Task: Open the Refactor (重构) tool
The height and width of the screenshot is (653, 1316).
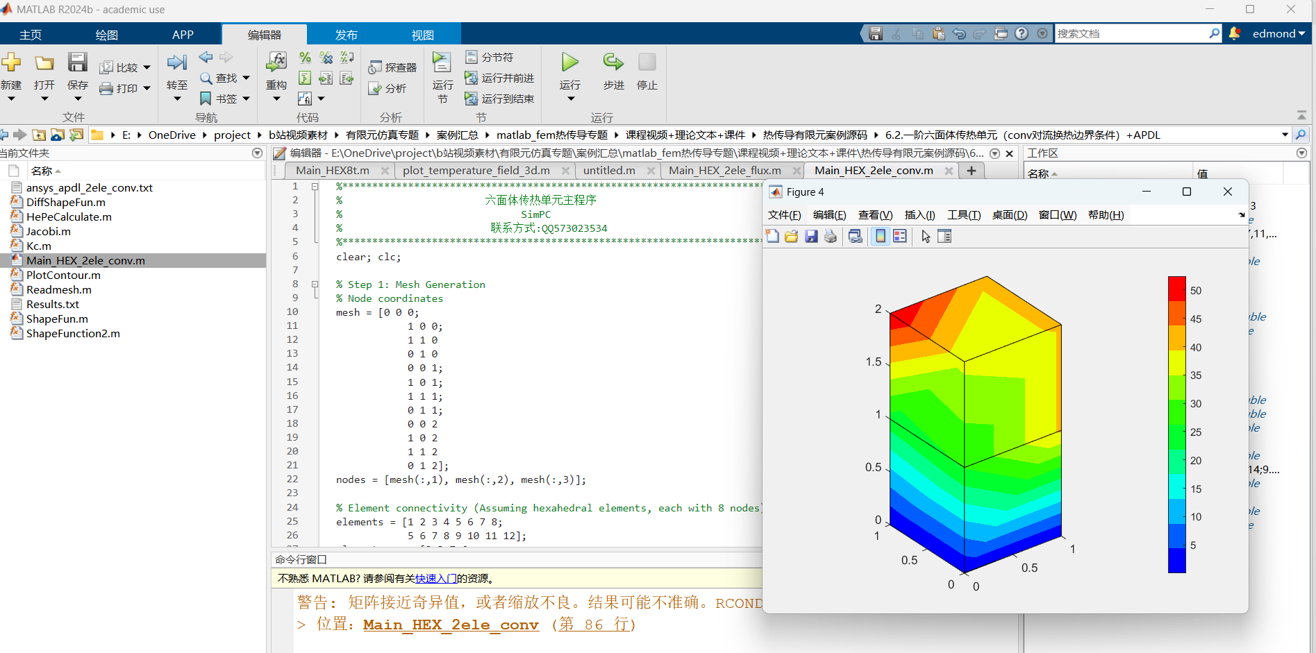Action: [x=276, y=62]
